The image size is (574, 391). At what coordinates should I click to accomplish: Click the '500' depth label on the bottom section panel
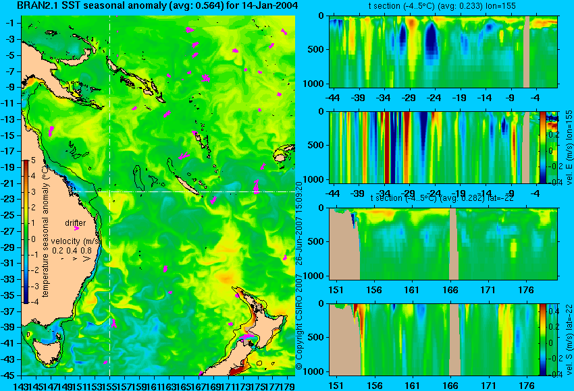tap(315, 337)
